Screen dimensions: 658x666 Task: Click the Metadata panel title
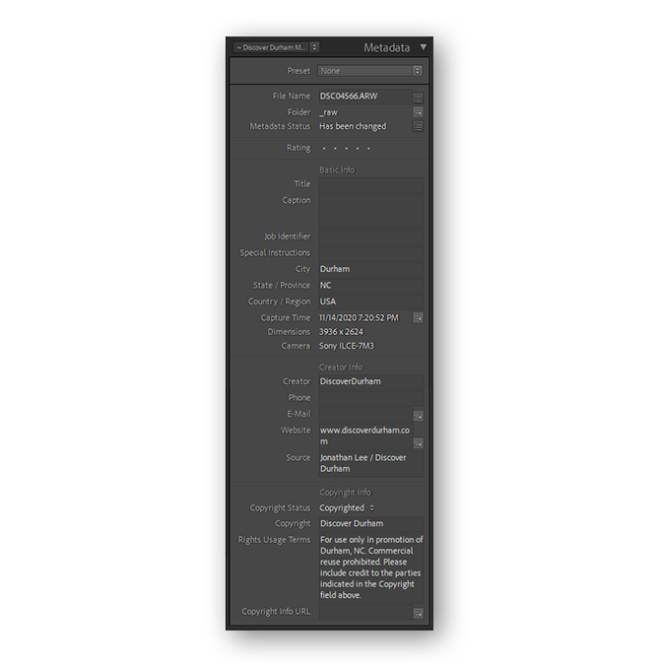click(x=386, y=47)
